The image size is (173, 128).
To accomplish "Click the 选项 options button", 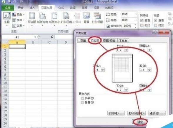I will pyautogui.click(x=157, y=113).
